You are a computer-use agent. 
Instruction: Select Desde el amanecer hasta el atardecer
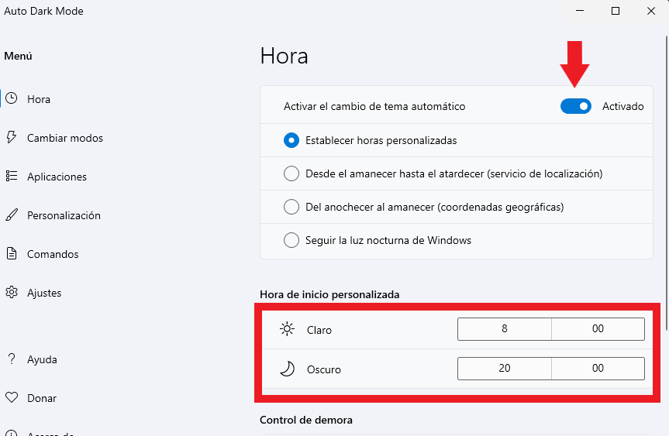click(291, 173)
